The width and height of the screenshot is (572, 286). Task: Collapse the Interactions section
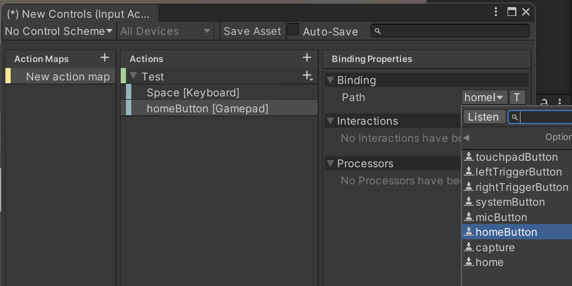click(x=329, y=121)
